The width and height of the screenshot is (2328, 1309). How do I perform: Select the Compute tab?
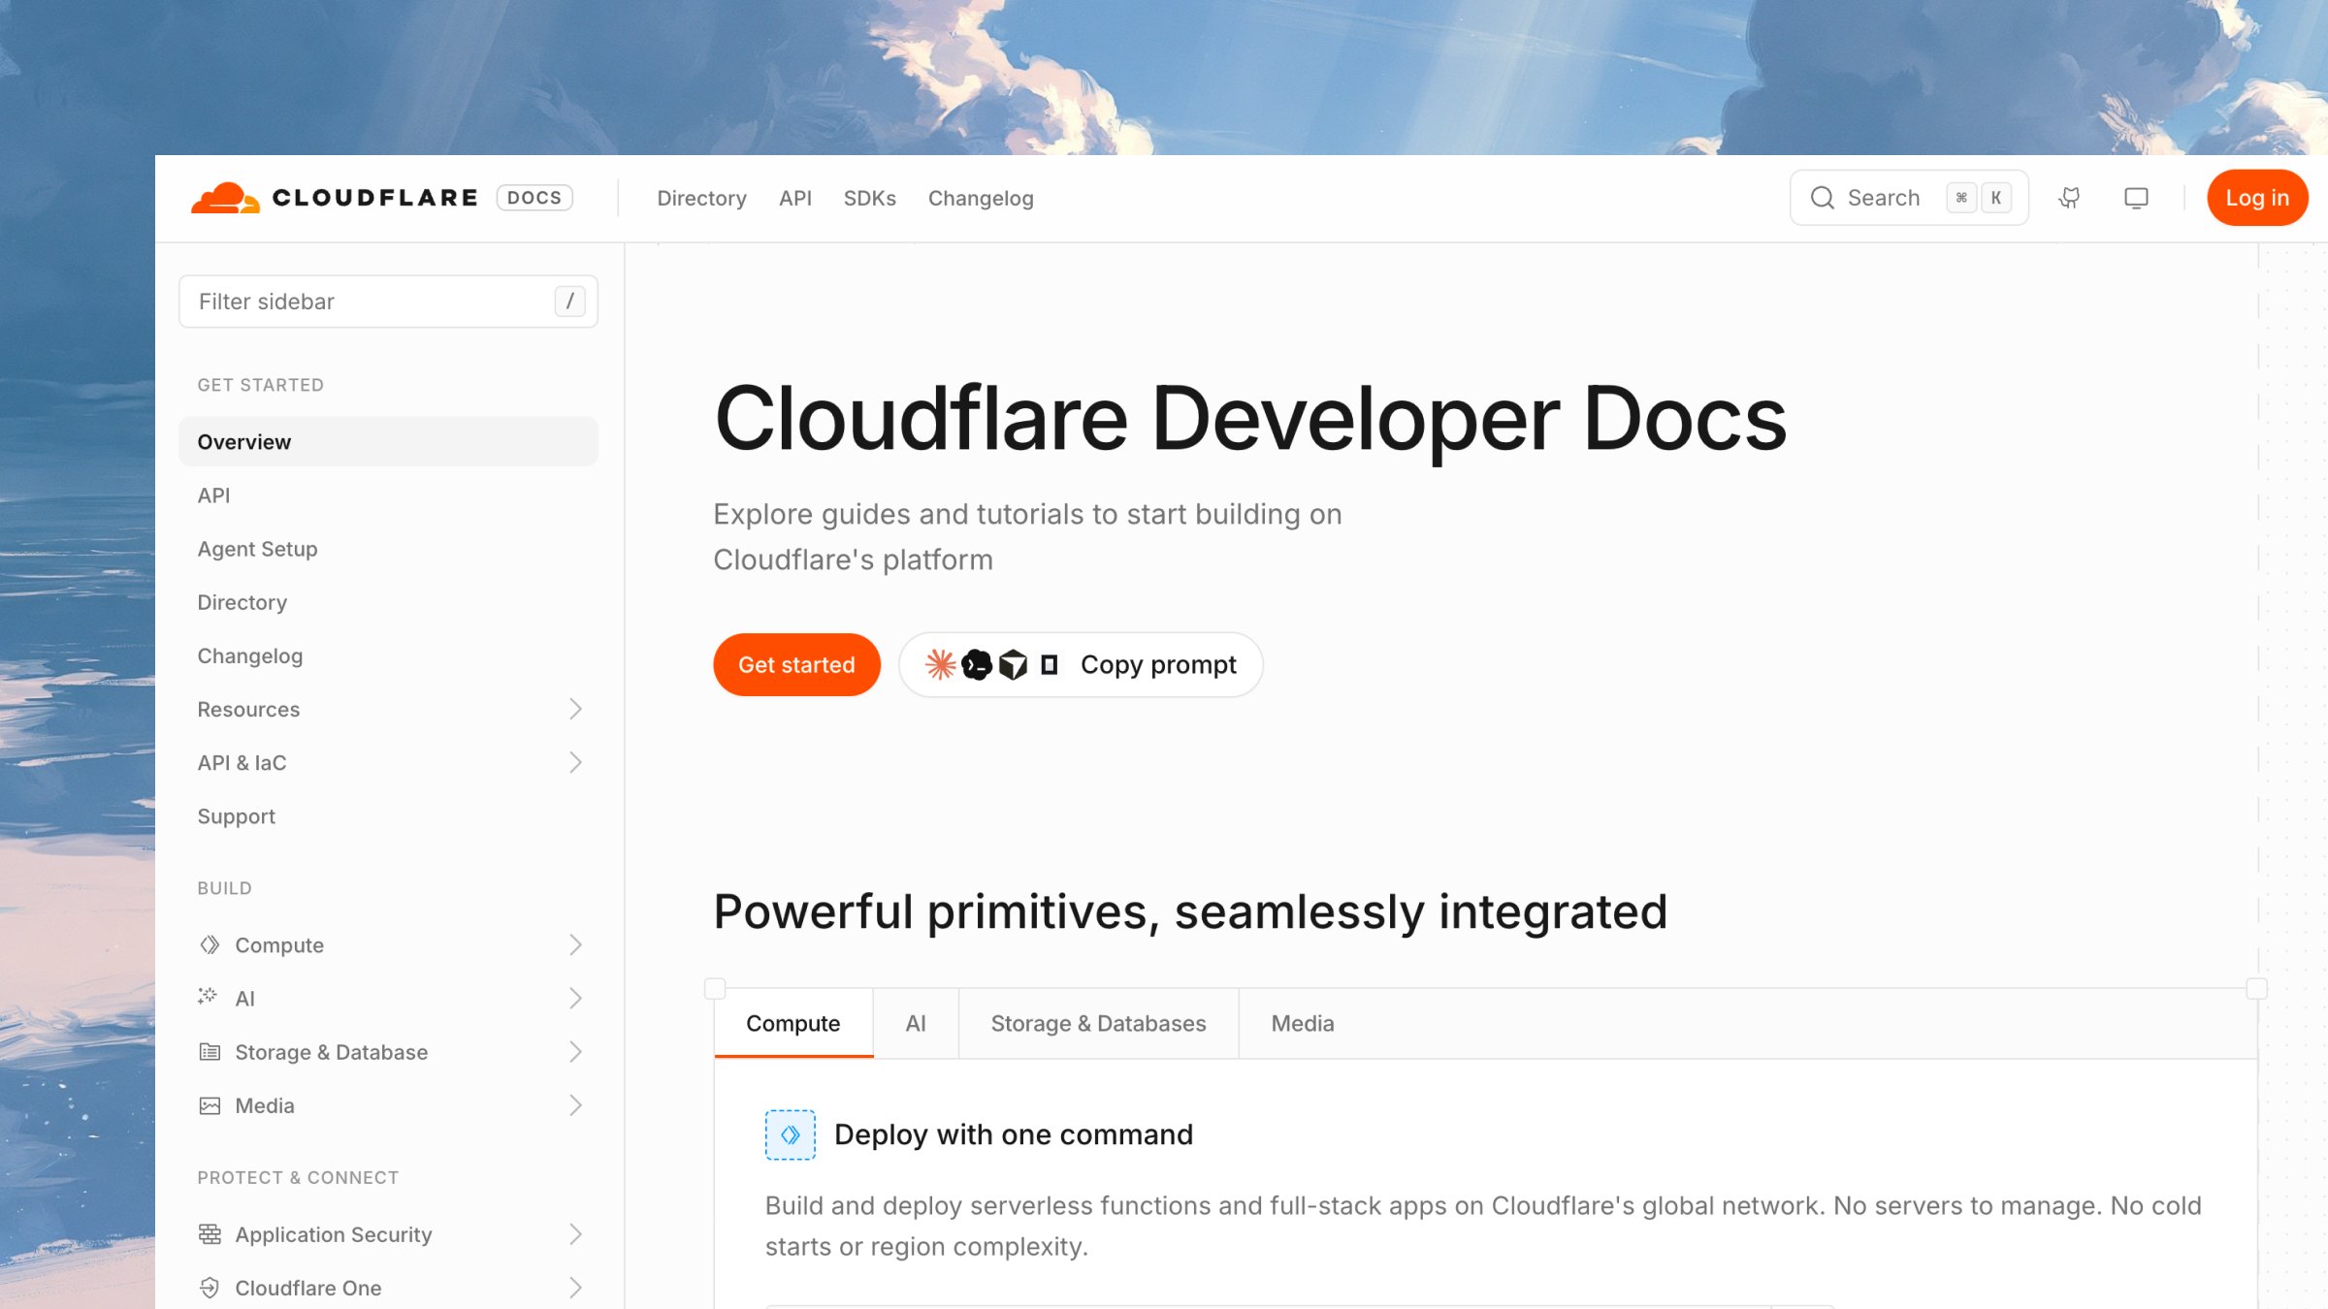coord(793,1023)
